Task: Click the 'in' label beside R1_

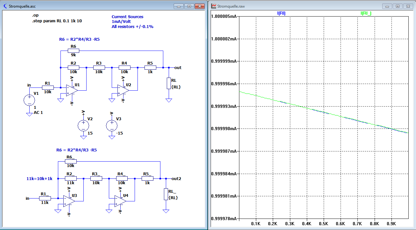Action: pyautogui.click(x=27, y=198)
